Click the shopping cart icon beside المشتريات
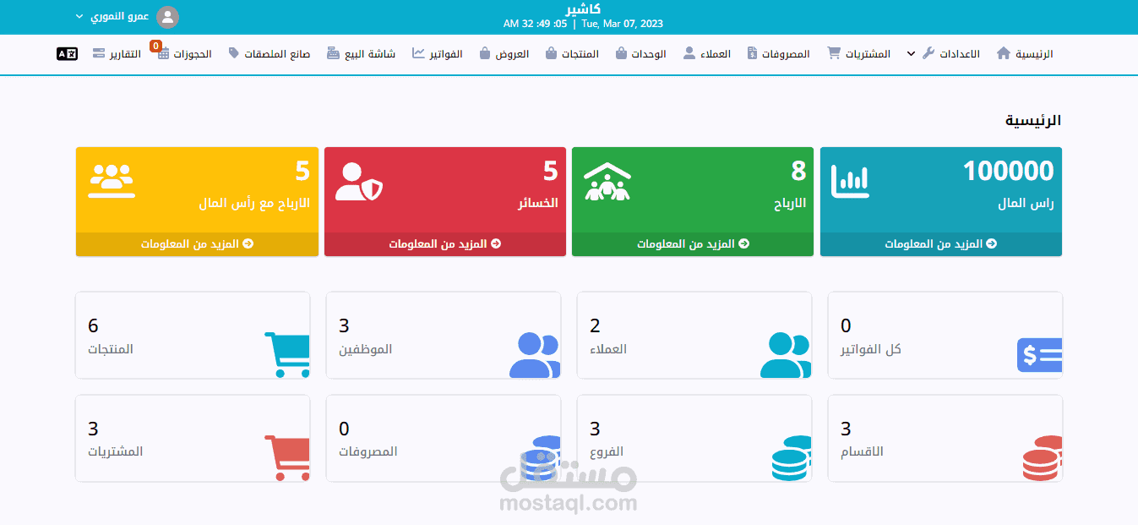The width and height of the screenshot is (1138, 525). [x=834, y=53]
